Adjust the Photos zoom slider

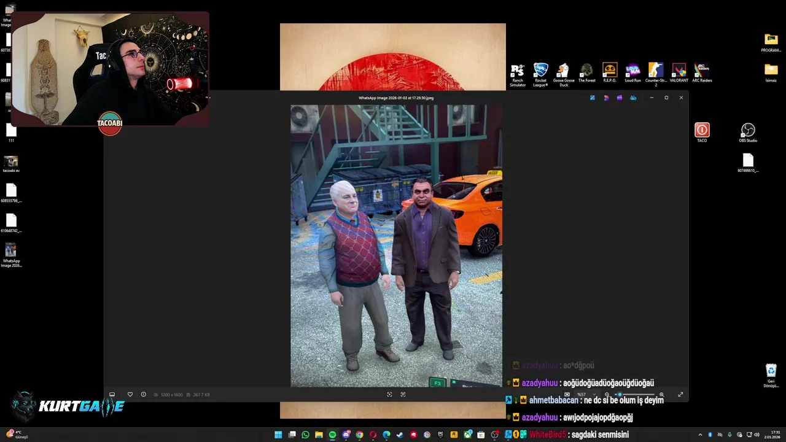(x=634, y=395)
